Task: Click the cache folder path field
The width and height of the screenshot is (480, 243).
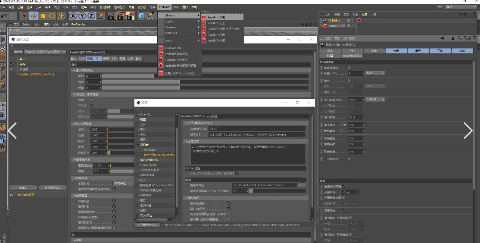Action: click(x=264, y=185)
